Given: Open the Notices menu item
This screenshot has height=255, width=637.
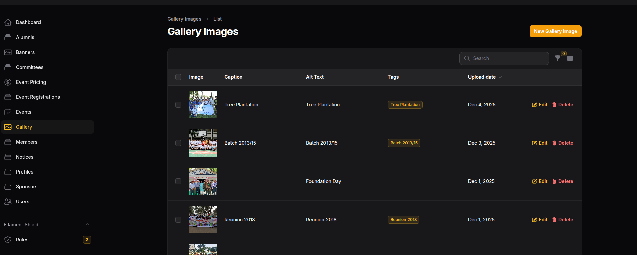Looking at the screenshot, I should 48,157.
